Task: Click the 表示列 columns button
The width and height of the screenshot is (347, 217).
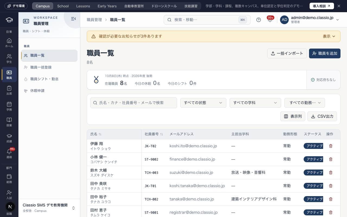Action: click(293, 116)
